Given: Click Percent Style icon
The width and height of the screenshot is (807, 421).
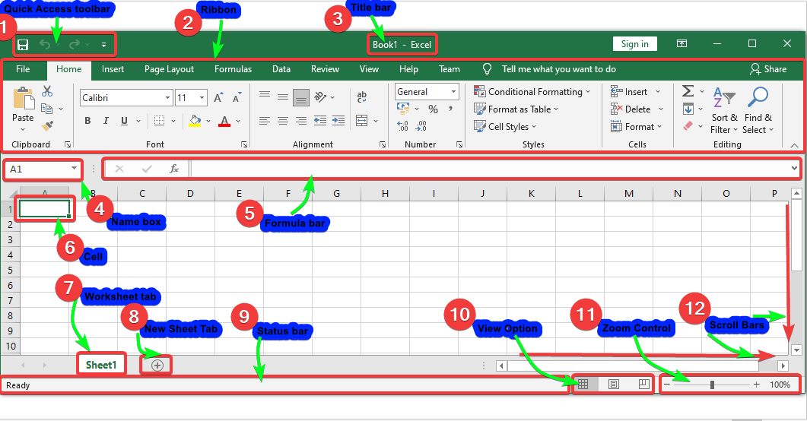Looking at the screenshot, I should (x=434, y=109).
